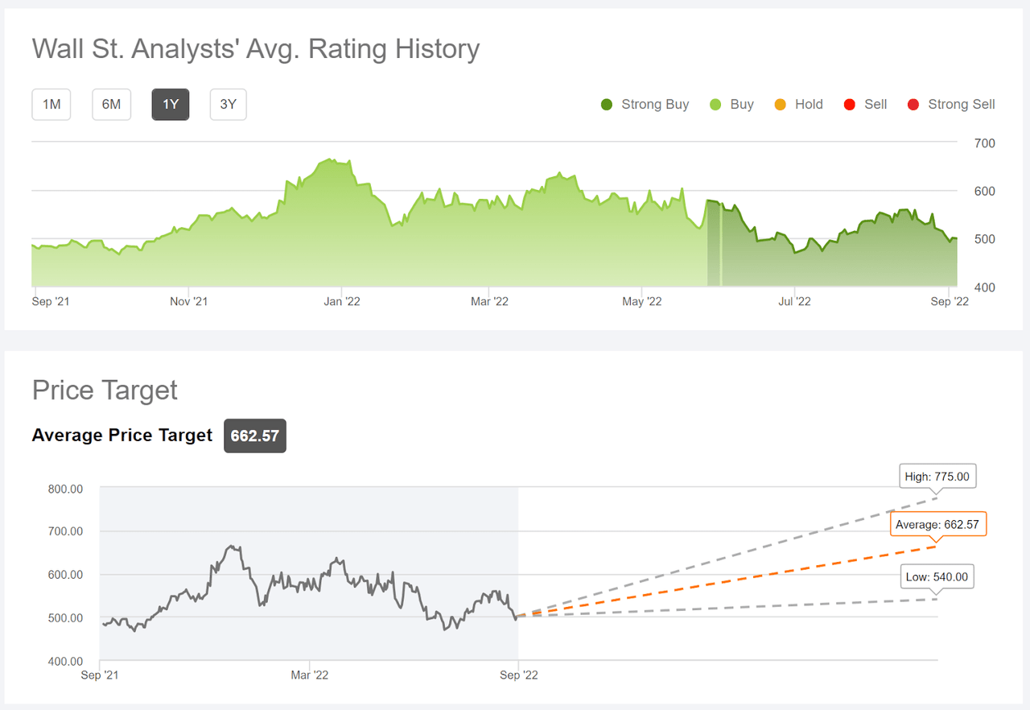This screenshot has height=710, width=1030.
Task: Click the Sep '22 label on rating chart
Action: coord(950,301)
